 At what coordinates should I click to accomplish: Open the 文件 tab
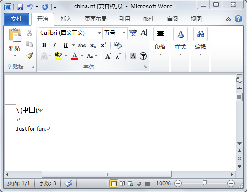tap(16, 19)
